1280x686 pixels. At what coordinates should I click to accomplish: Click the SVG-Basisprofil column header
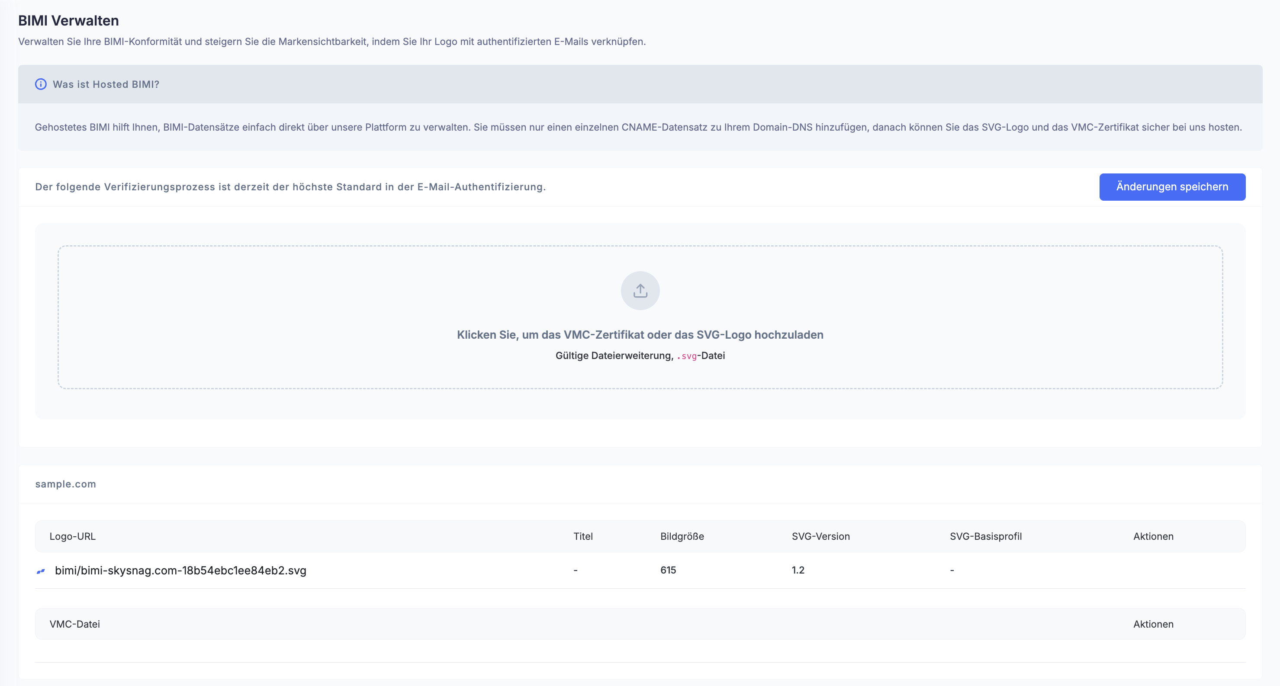coord(985,536)
